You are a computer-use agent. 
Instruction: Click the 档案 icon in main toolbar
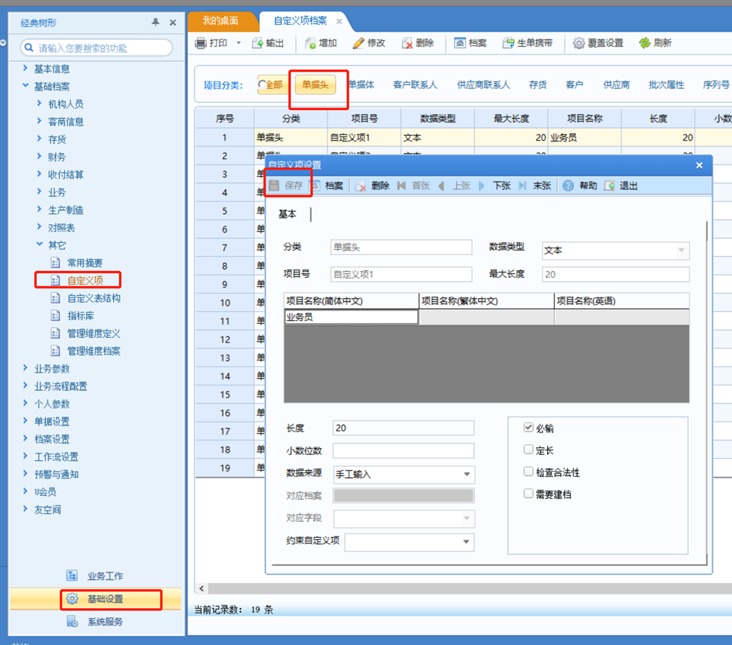point(460,43)
